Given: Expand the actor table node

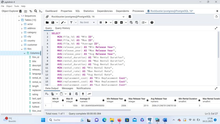Looking at the screenshot, I should [22, 24].
